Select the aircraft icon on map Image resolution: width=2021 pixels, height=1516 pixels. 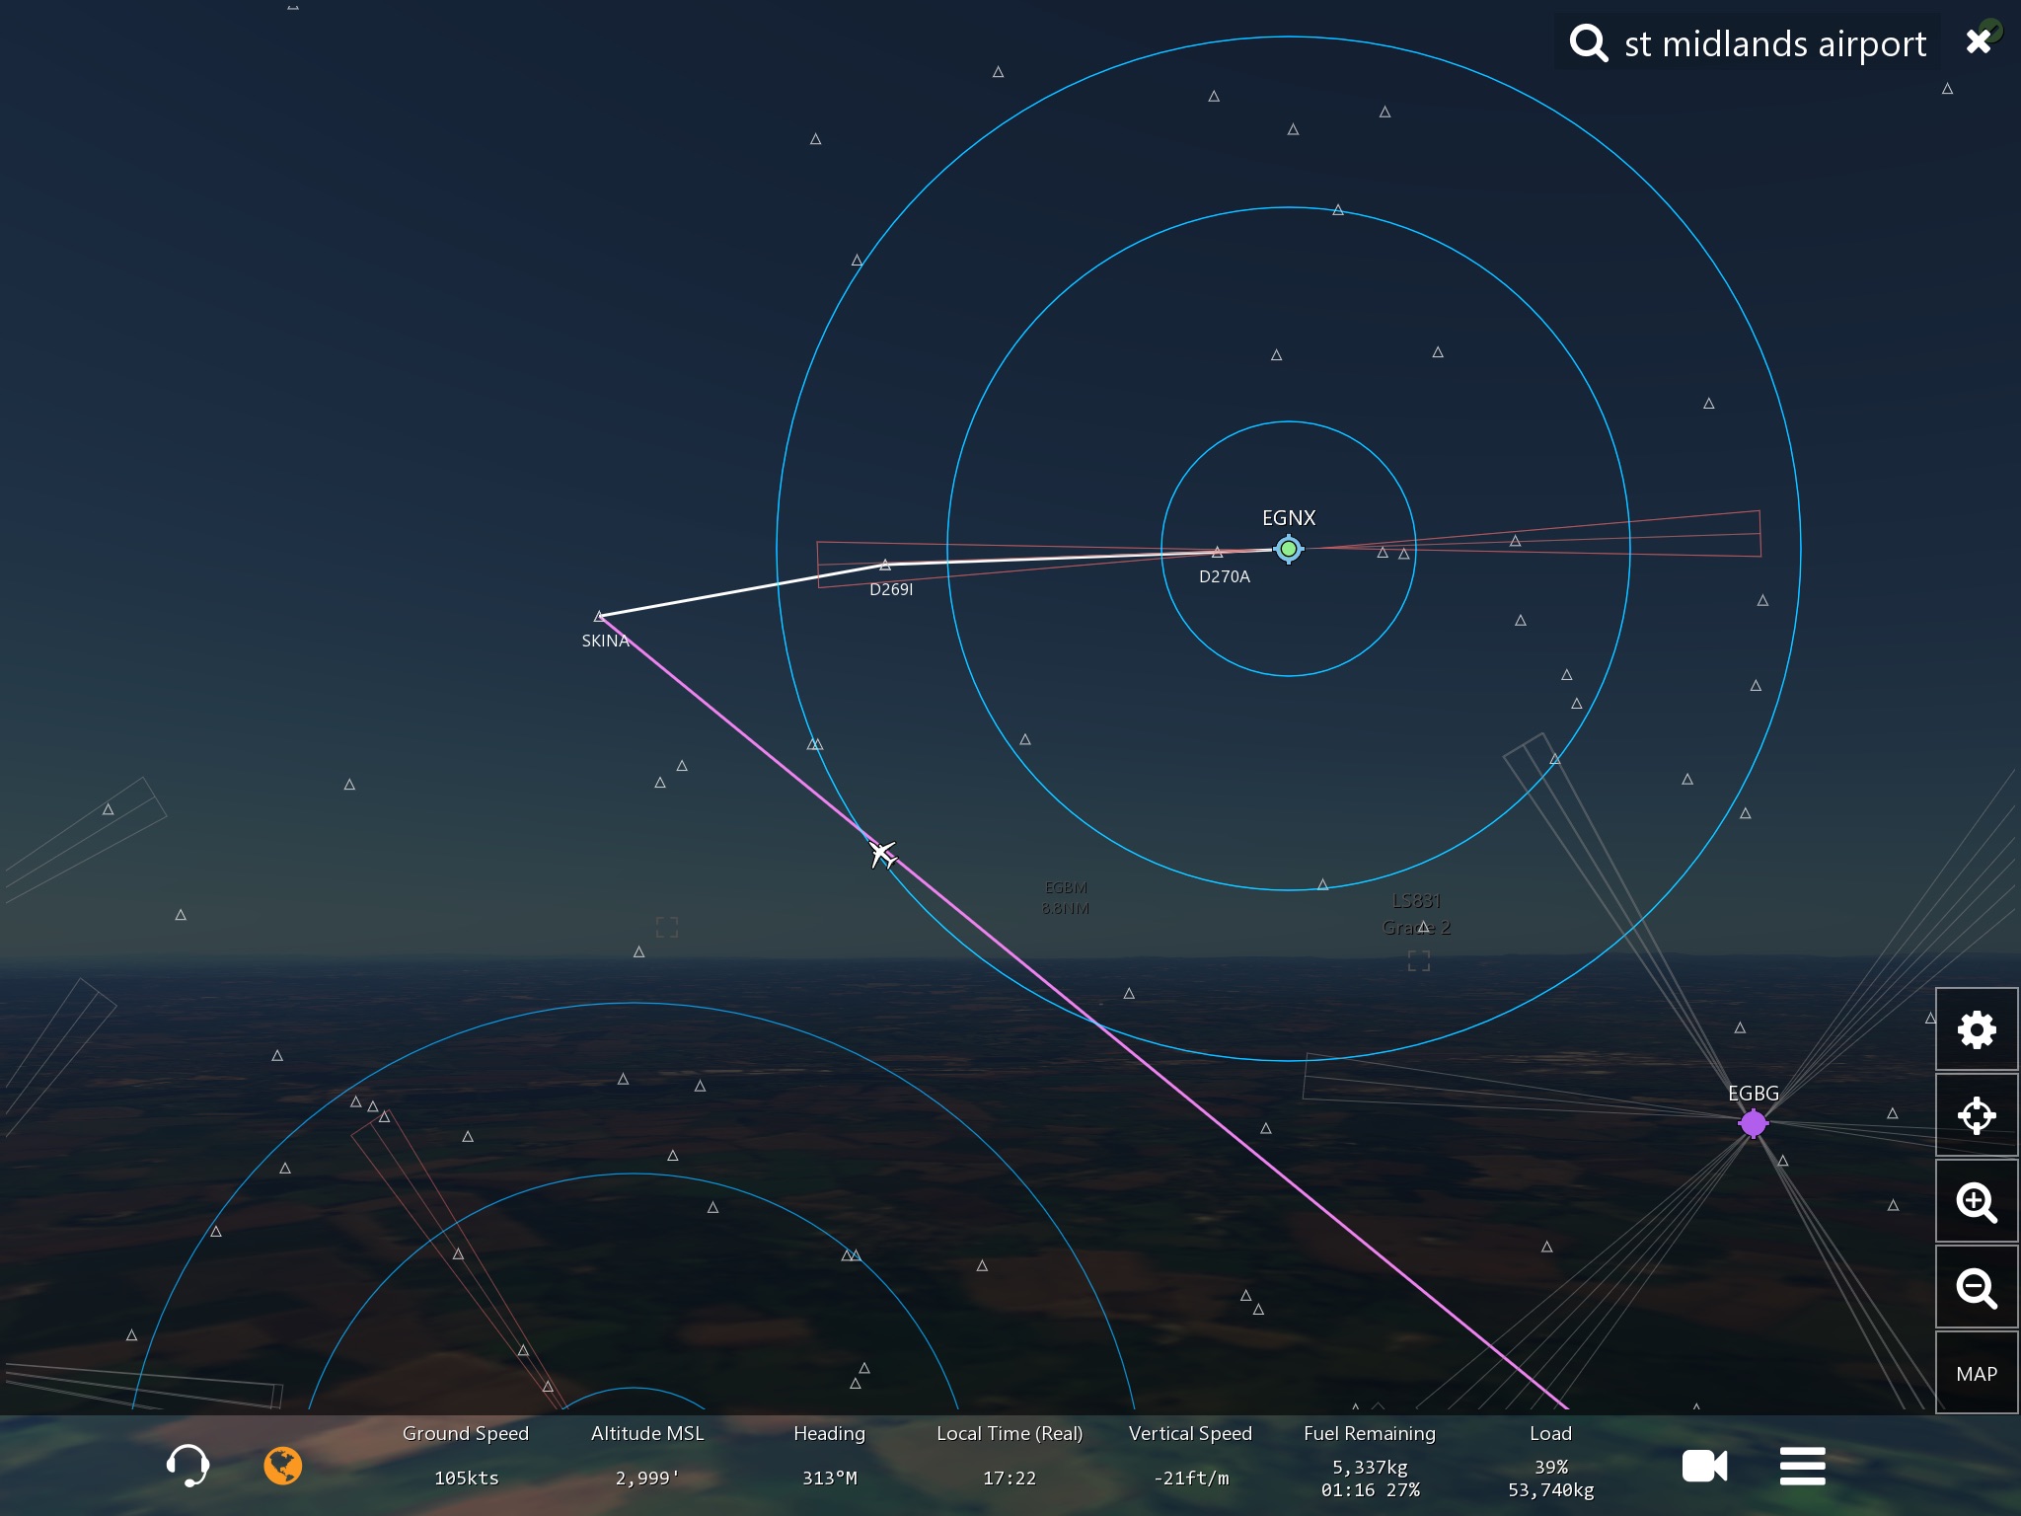(x=882, y=854)
